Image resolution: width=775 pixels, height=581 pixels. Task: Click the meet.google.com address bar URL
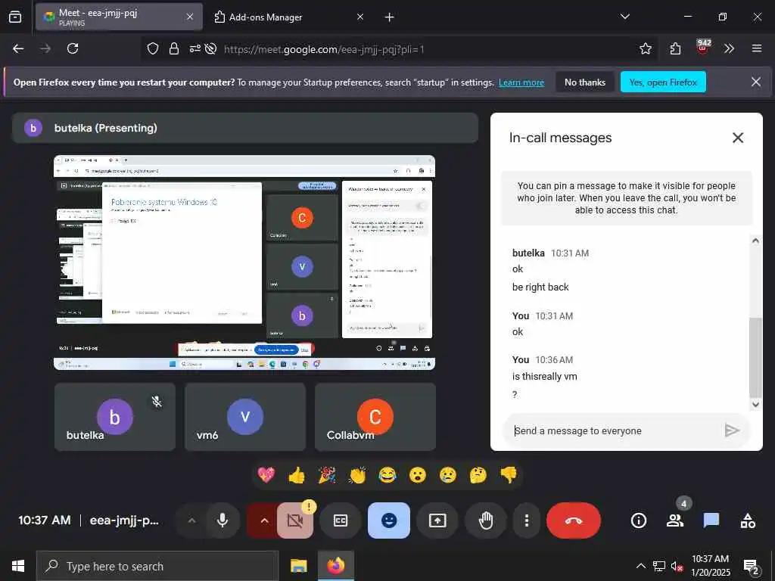[x=324, y=49]
